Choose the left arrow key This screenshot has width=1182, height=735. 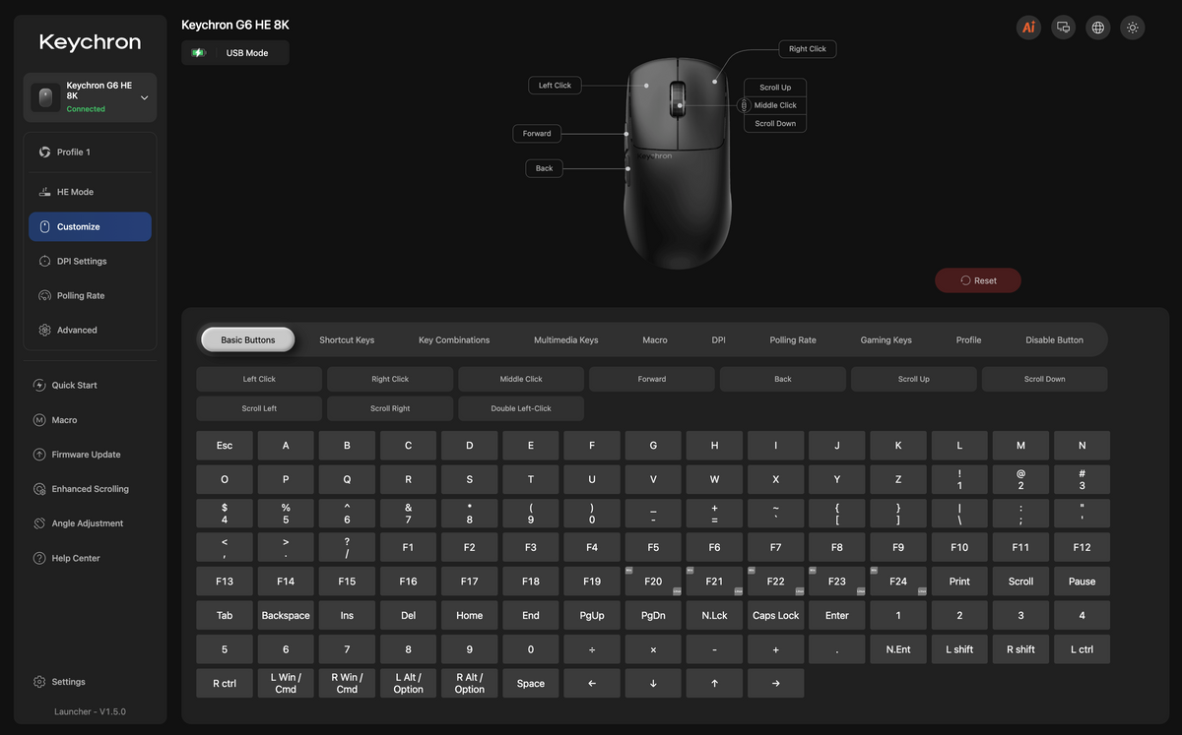[x=592, y=684]
